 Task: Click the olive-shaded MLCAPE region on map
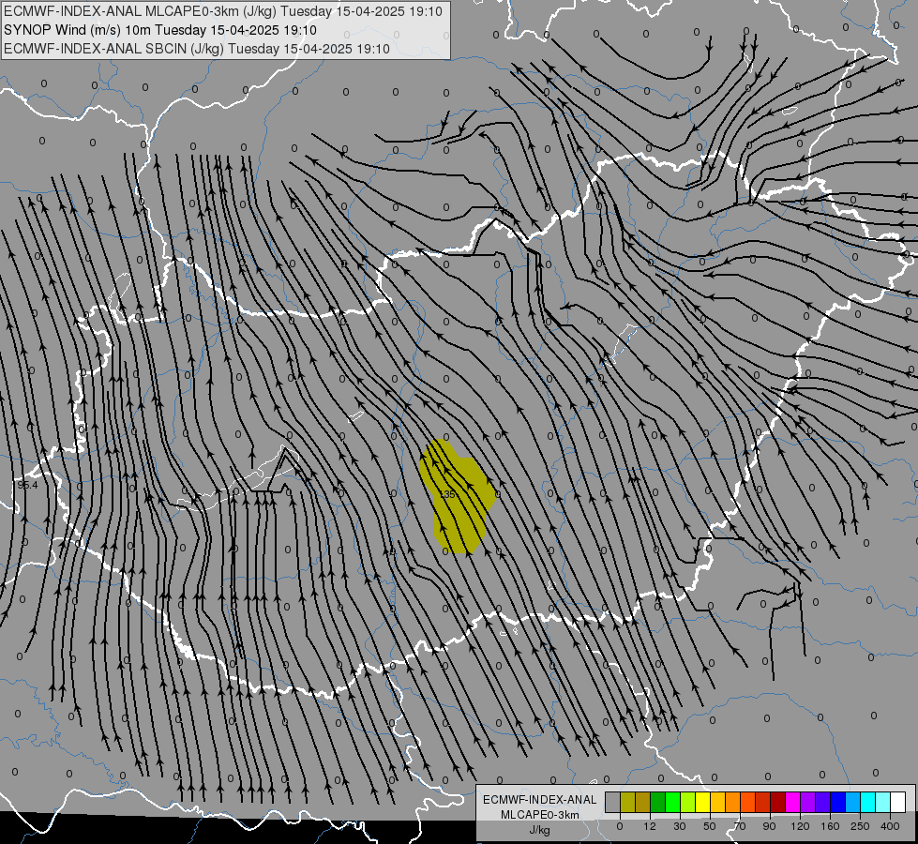click(x=457, y=498)
